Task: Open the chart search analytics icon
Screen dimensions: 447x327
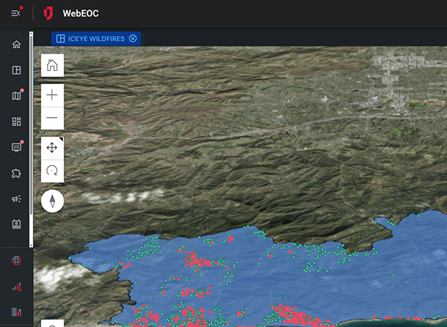Action: point(16,286)
